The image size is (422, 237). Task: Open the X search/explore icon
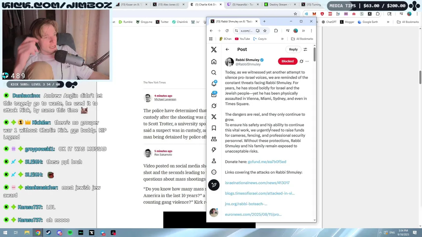(x=214, y=73)
